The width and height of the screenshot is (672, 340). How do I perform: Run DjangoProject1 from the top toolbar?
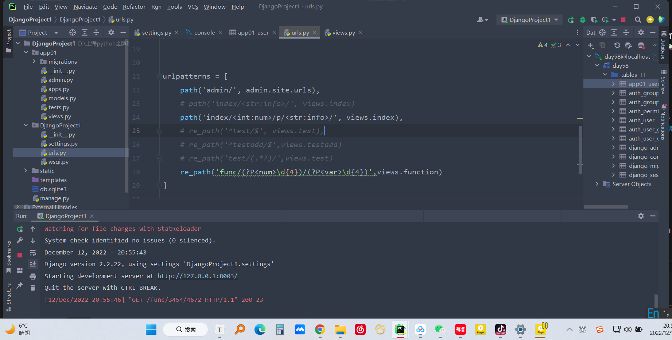(x=571, y=20)
